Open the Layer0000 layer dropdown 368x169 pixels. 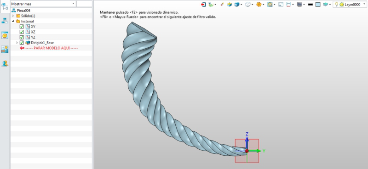350,5
